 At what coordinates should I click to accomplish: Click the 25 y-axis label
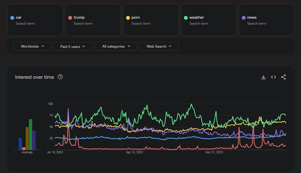tap(51, 138)
